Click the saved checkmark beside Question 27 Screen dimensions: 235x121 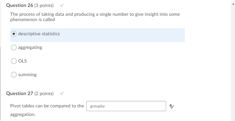coord(62,93)
